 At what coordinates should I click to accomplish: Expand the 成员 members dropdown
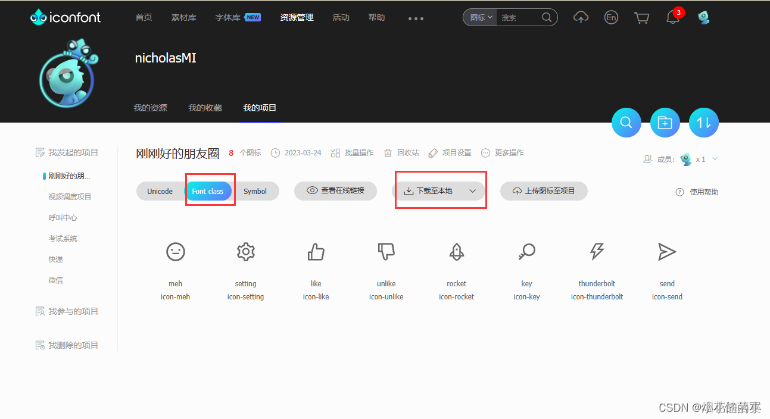tap(714, 159)
